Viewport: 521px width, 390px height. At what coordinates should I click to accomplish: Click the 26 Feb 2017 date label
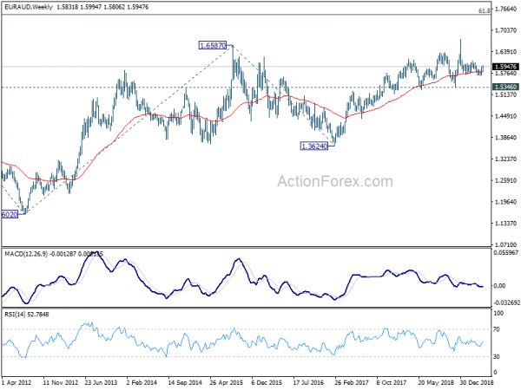tap(352, 382)
